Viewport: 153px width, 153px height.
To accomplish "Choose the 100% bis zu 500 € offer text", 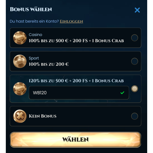I will (x=76, y=41).
